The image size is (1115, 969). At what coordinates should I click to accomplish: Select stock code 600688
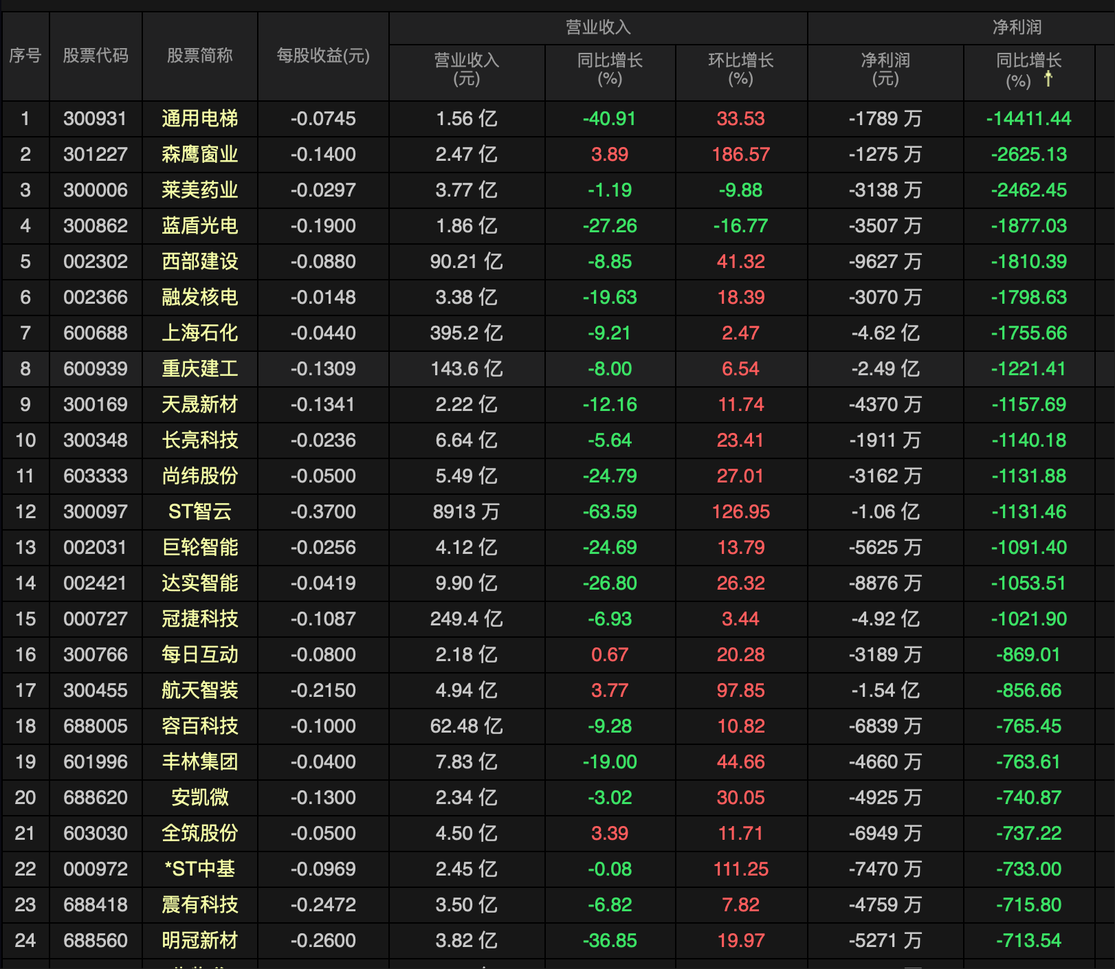[x=96, y=333]
